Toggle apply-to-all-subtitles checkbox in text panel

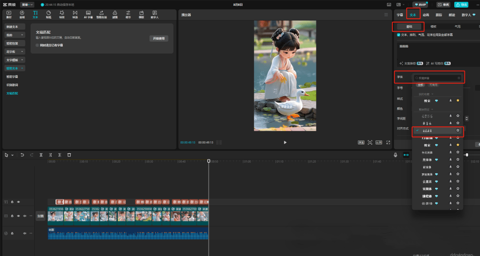(399, 35)
